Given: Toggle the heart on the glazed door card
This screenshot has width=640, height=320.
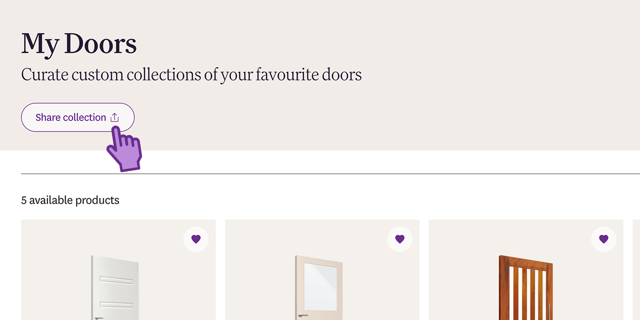Looking at the screenshot, I should coord(400,239).
